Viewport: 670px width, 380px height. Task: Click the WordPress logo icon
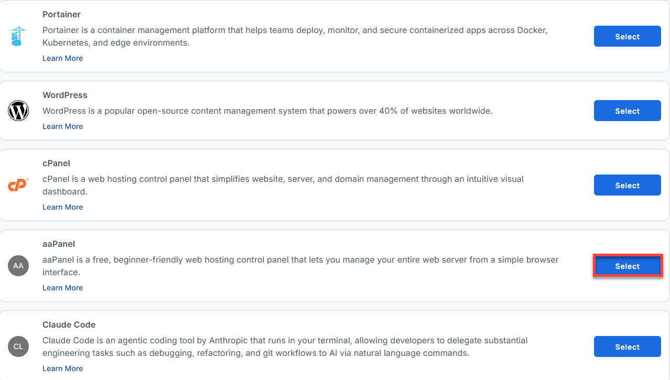18,111
